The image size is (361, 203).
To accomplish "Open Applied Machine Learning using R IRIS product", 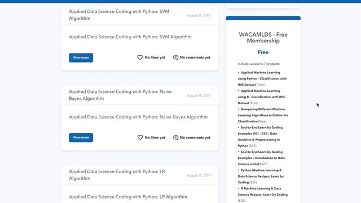I will click(x=261, y=97).
